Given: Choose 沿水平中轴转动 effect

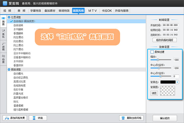Looking at the screenshot, I should click(x=22, y=53).
